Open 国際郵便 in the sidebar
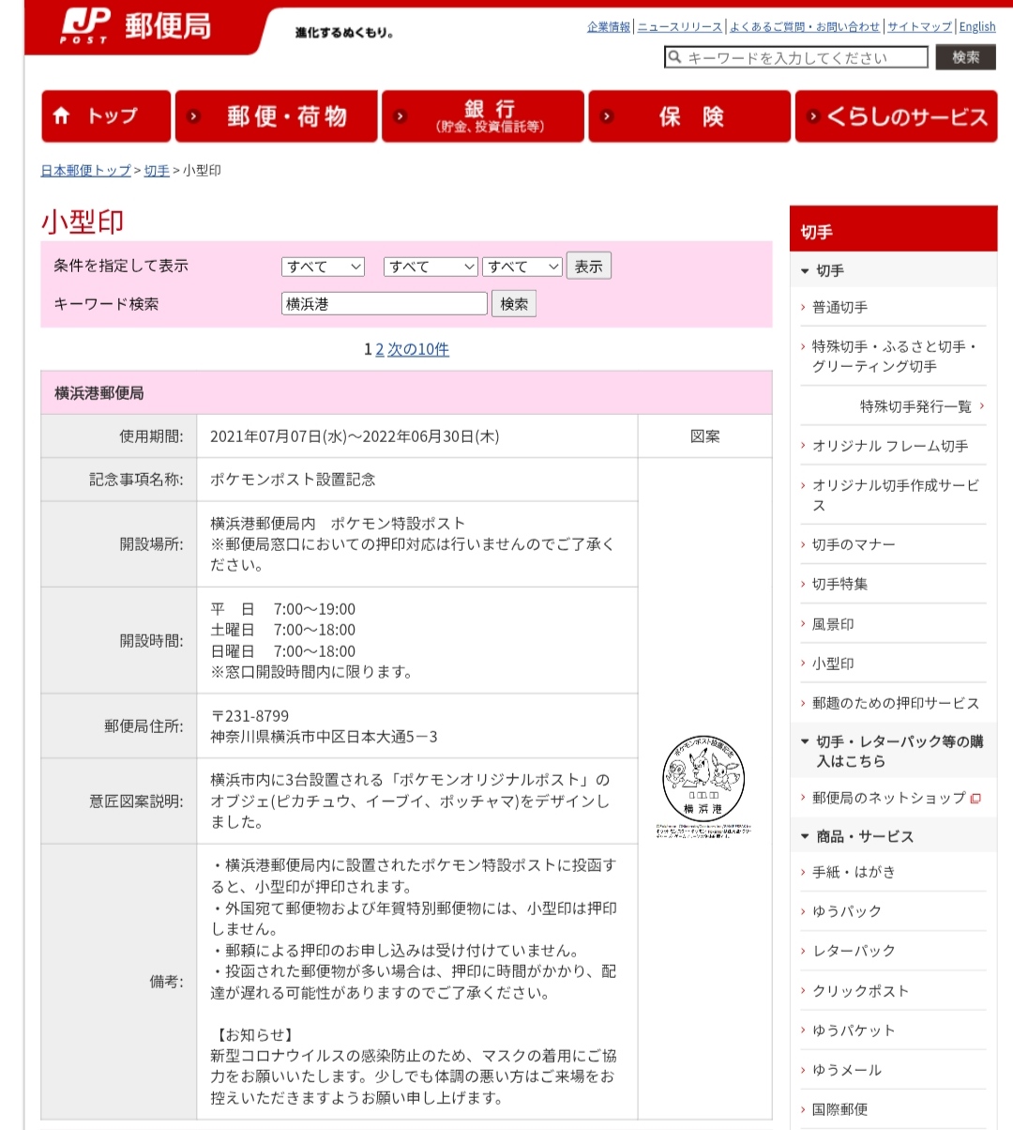 [839, 1109]
